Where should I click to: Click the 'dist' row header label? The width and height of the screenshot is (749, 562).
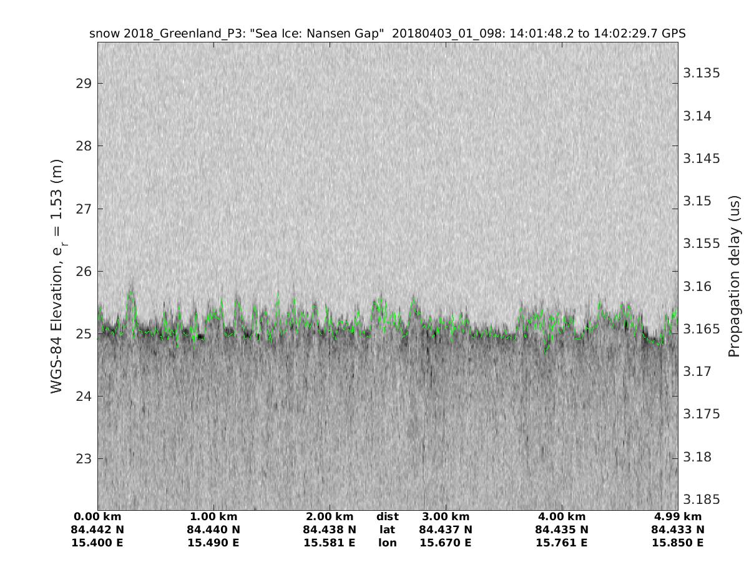click(388, 517)
